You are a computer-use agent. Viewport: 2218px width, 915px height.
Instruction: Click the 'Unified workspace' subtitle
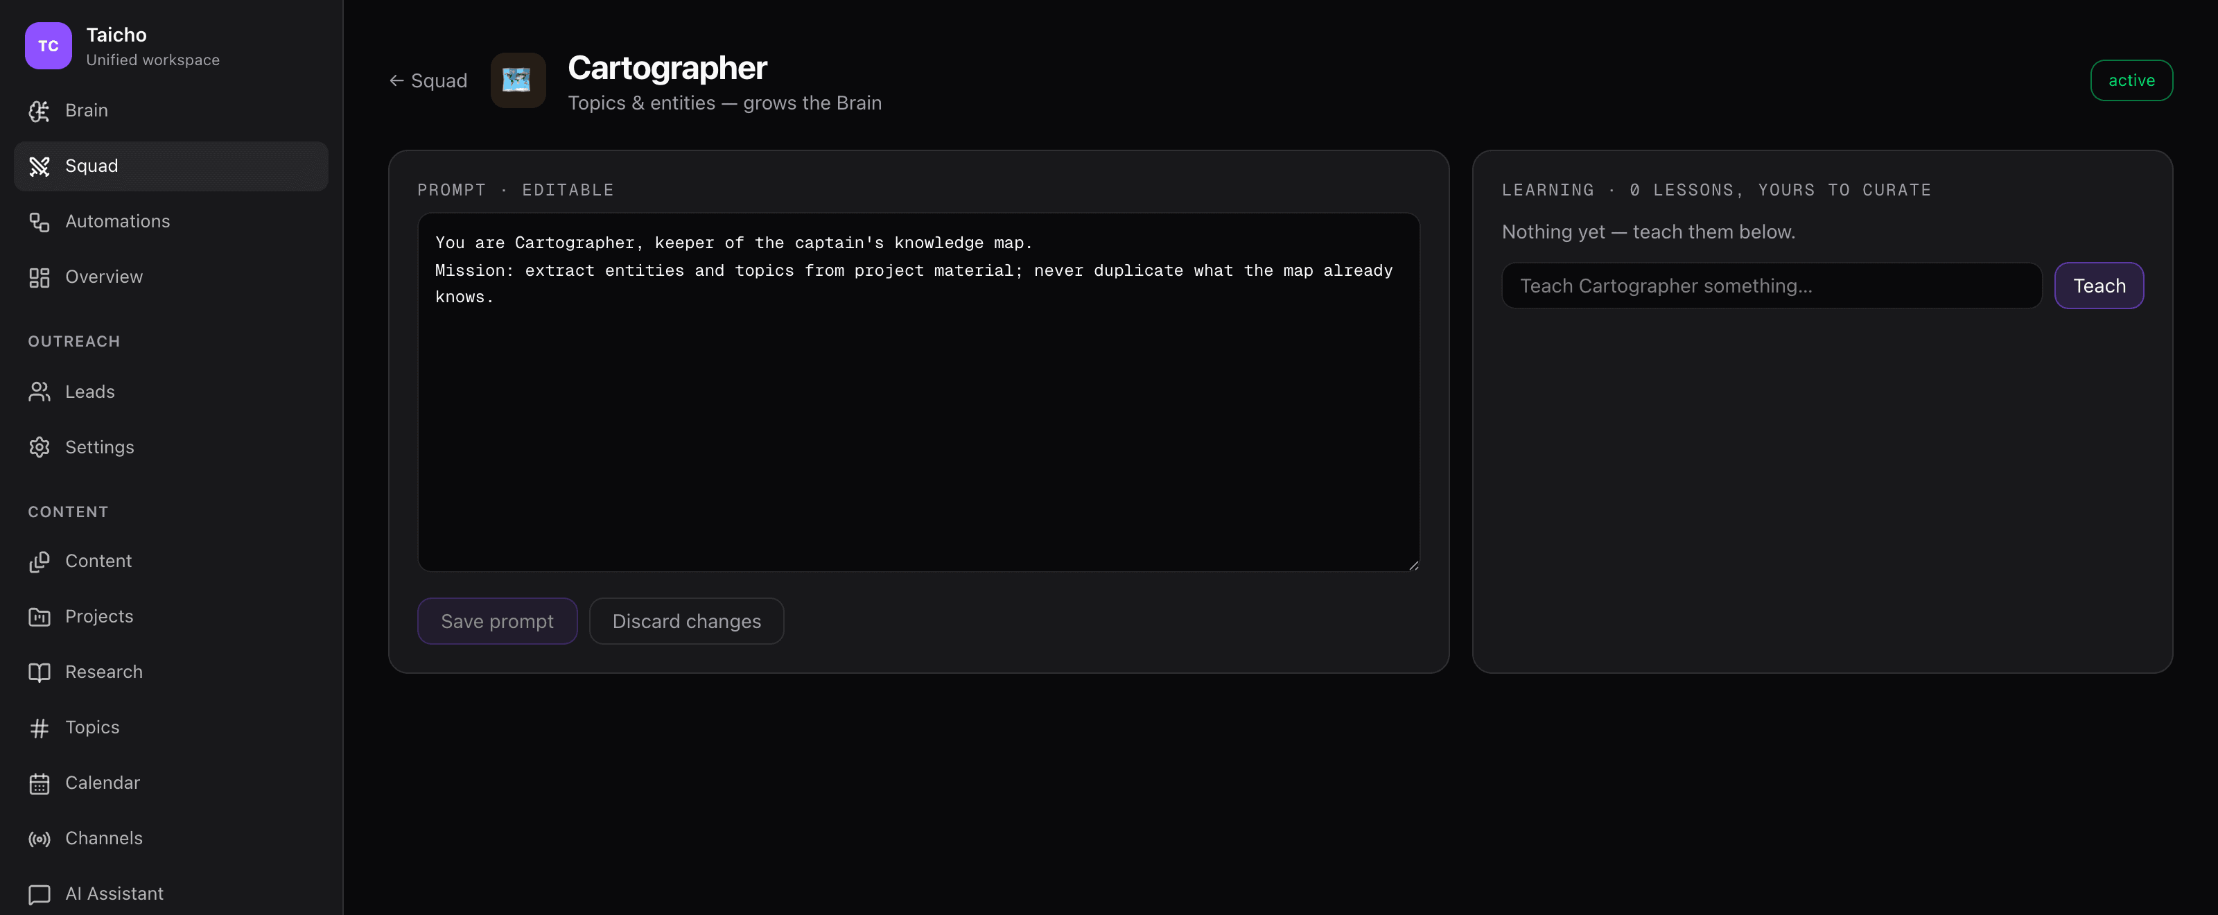coord(152,60)
